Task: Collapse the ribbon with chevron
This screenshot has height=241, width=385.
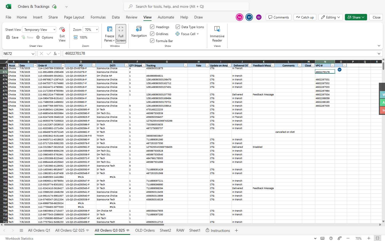Action: tap(379, 46)
